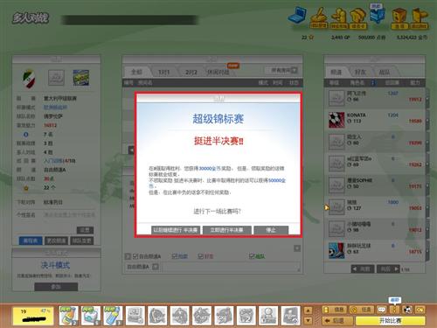The height and width of the screenshot is (328, 437).
Task: Open the brown treasure chest icon
Action: click(399, 18)
